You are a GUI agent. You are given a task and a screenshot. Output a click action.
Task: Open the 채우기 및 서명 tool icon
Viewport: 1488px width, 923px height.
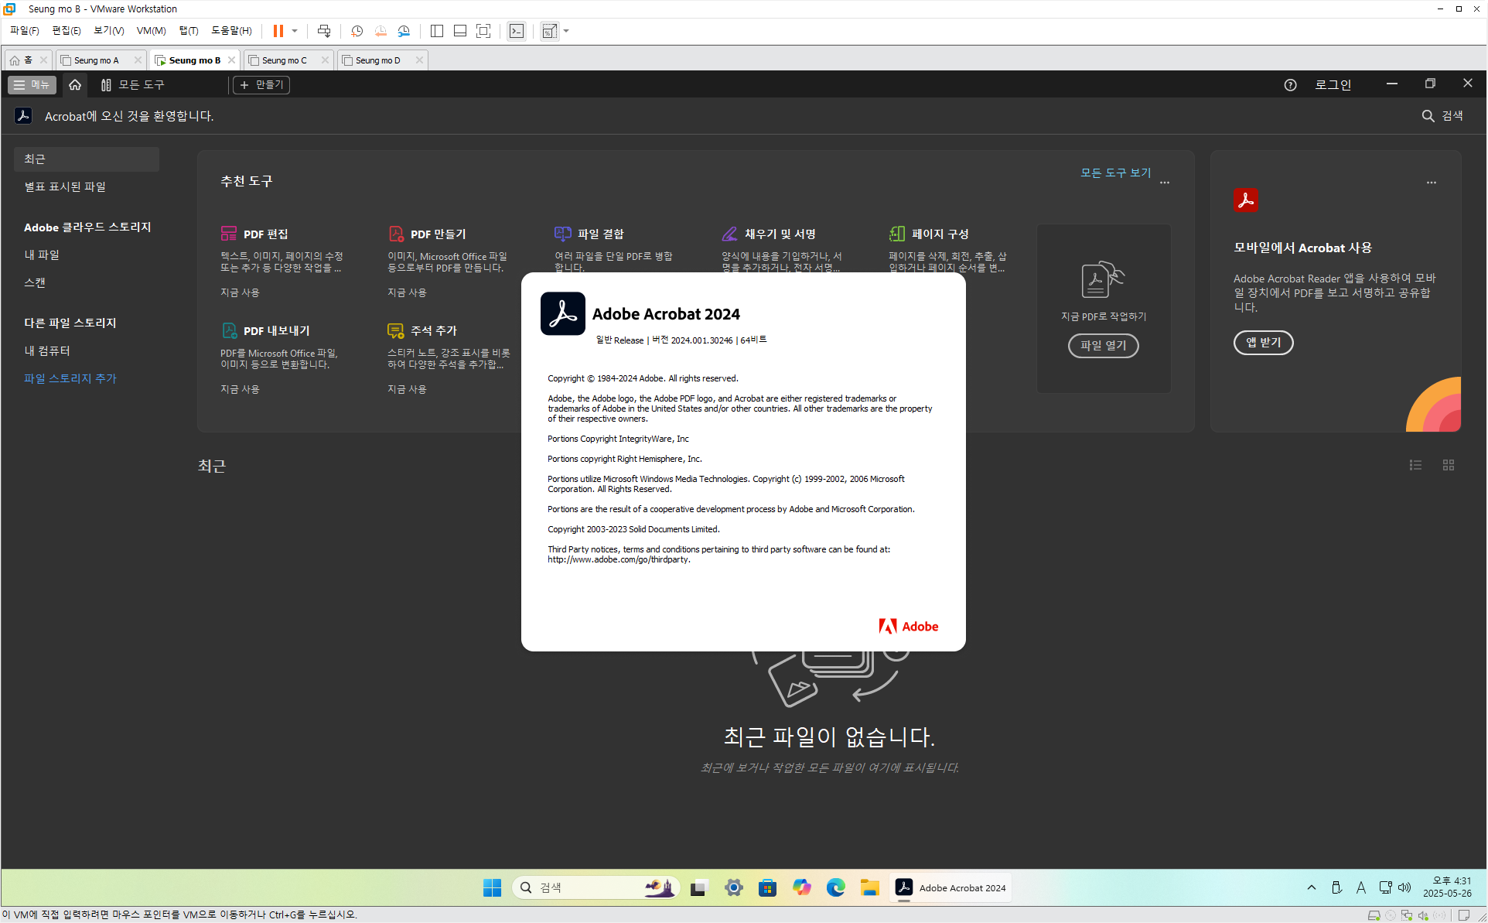729,234
